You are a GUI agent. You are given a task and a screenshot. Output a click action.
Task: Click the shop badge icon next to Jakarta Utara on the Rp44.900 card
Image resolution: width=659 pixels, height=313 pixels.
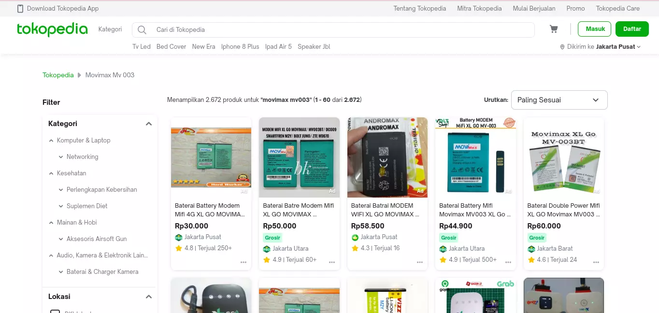click(443, 249)
